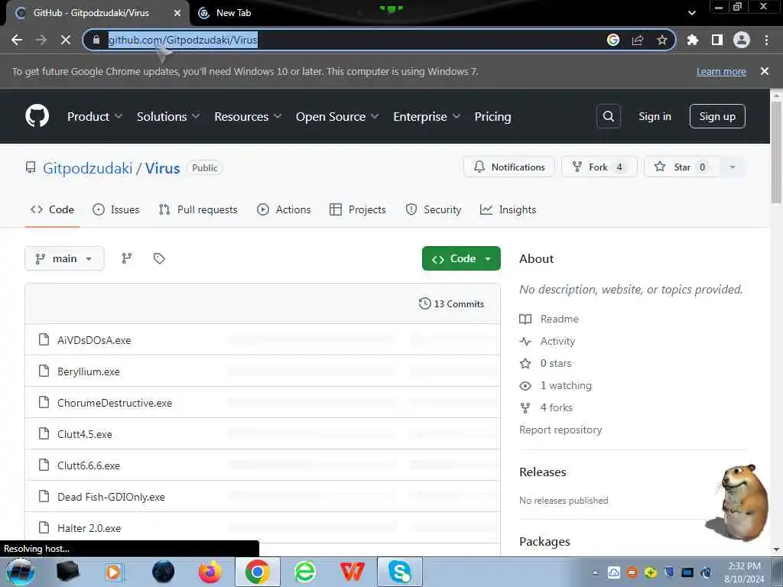Click the Chrome icon in the taskbar
Viewport: 783px width, 587px height.
[x=257, y=572]
